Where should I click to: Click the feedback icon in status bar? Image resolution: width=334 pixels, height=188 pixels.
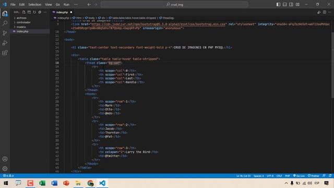(324, 175)
